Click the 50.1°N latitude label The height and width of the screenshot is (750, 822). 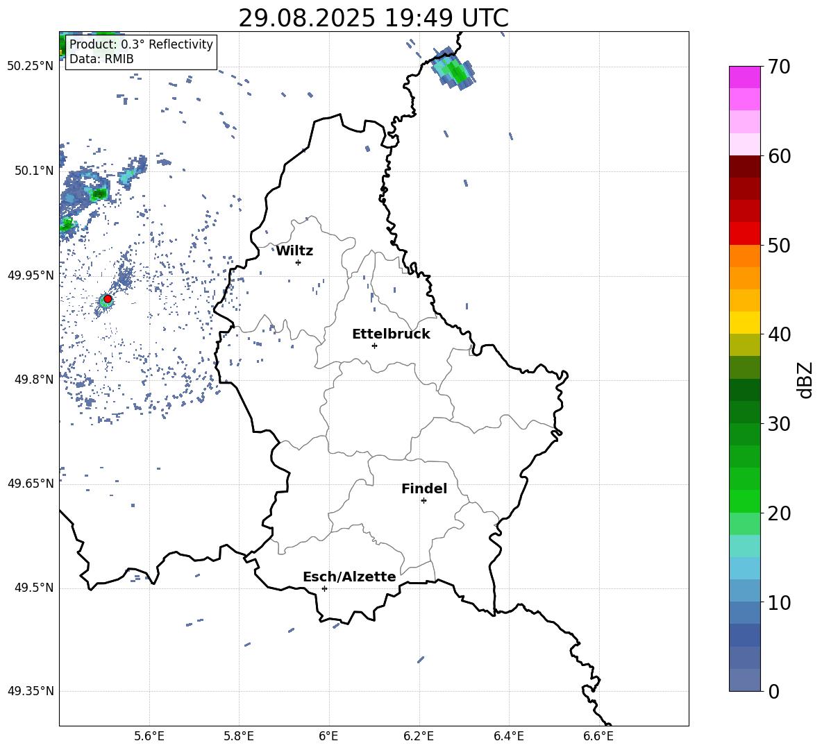35,171
